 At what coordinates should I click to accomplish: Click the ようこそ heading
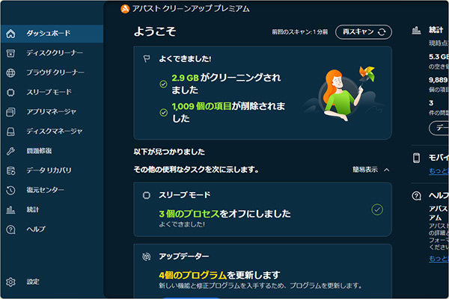point(155,31)
